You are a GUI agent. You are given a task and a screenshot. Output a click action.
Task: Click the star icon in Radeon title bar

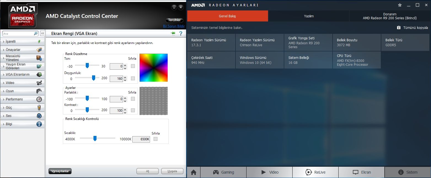pos(400,5)
